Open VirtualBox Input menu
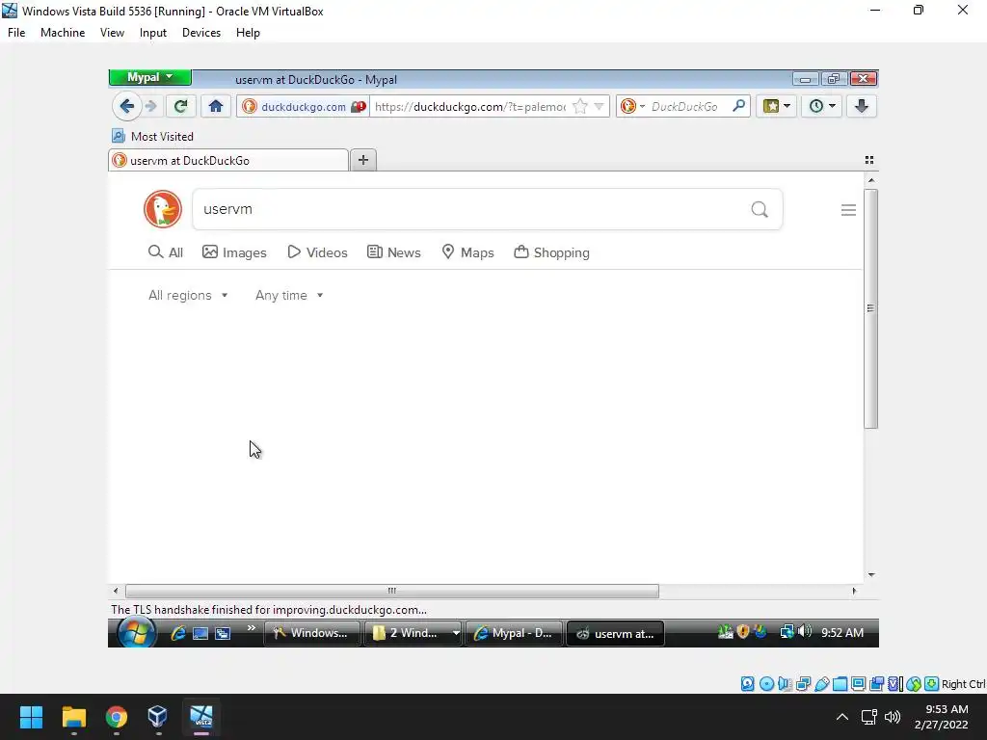The height and width of the screenshot is (740, 987). (x=153, y=33)
